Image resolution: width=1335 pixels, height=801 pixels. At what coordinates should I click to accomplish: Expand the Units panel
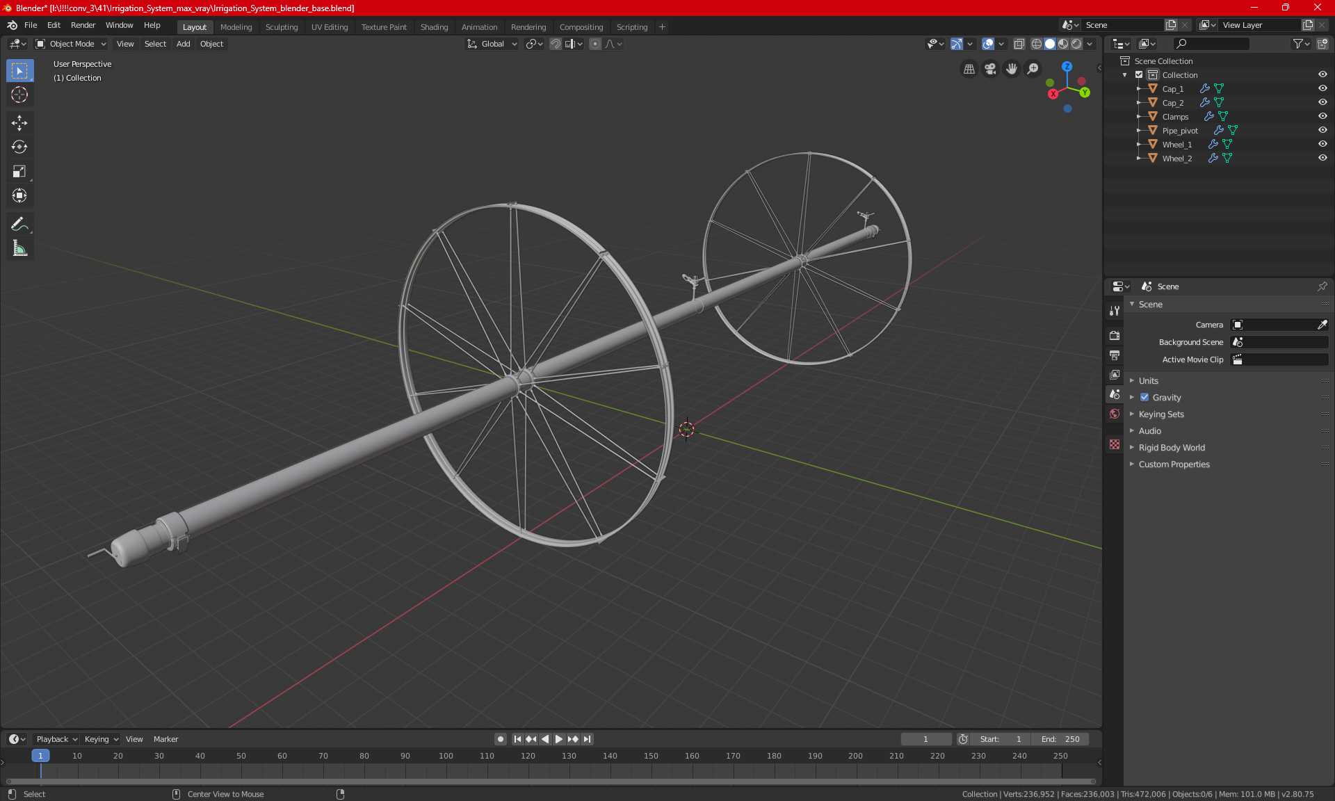tap(1149, 381)
